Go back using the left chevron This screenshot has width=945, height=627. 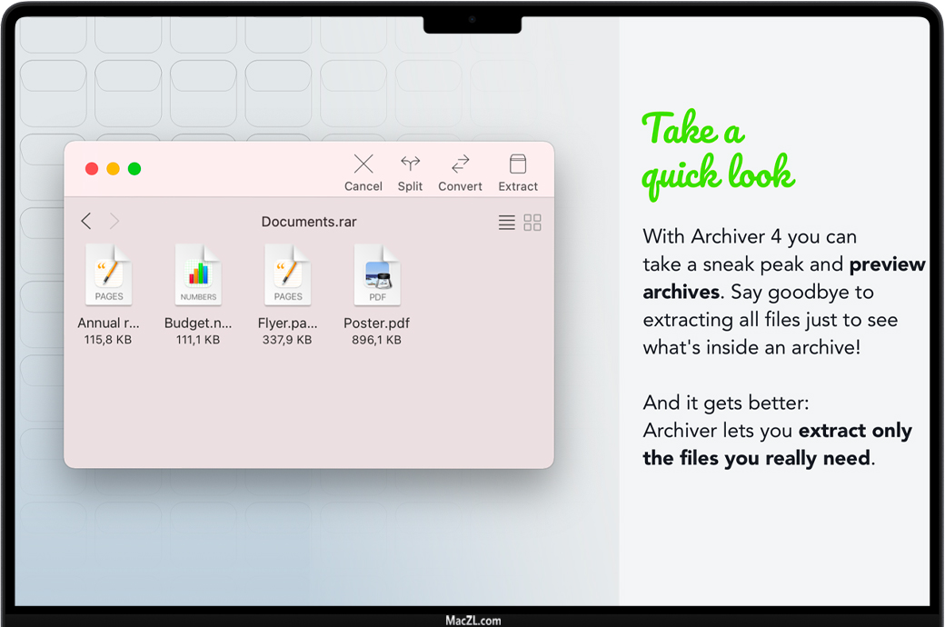[86, 221]
